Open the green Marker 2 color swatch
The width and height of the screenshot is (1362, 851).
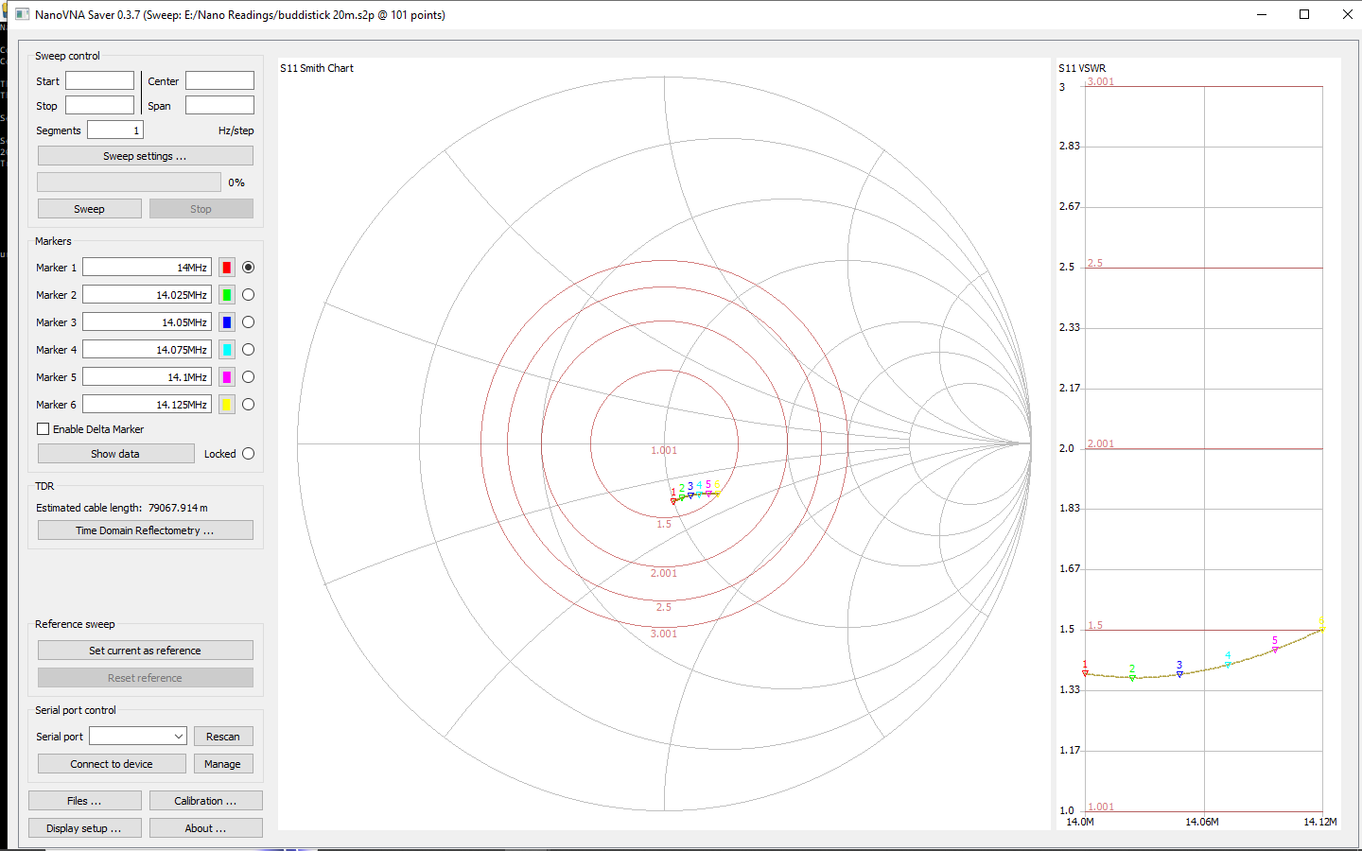point(227,295)
